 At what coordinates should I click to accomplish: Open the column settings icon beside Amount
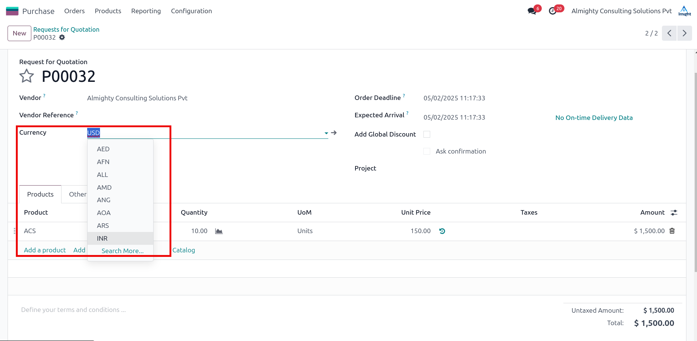(674, 213)
